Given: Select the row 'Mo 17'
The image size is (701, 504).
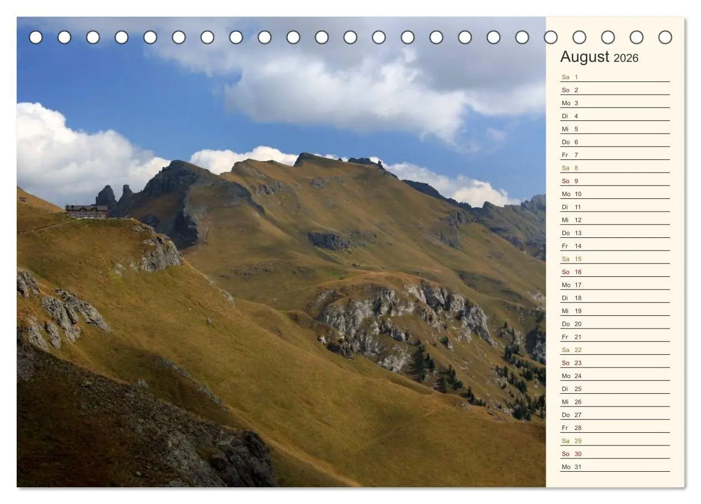Looking at the screenshot, I should [x=615, y=285].
